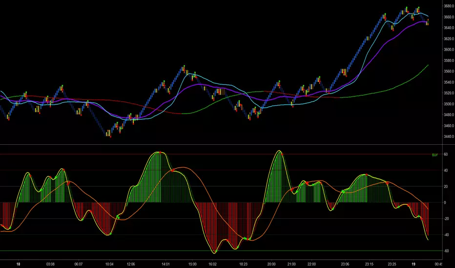The height and width of the screenshot is (268, 455).
Task: Select the 10:04 time axis label
Action: [109, 264]
